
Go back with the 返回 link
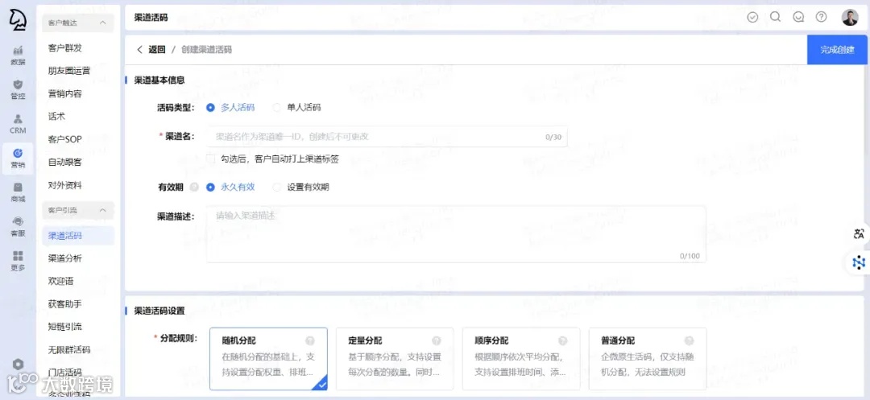(151, 49)
